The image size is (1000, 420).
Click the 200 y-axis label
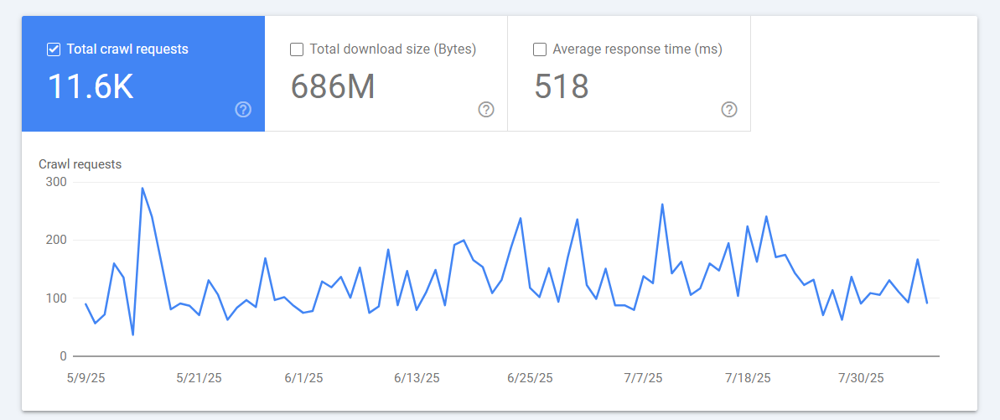click(x=57, y=241)
